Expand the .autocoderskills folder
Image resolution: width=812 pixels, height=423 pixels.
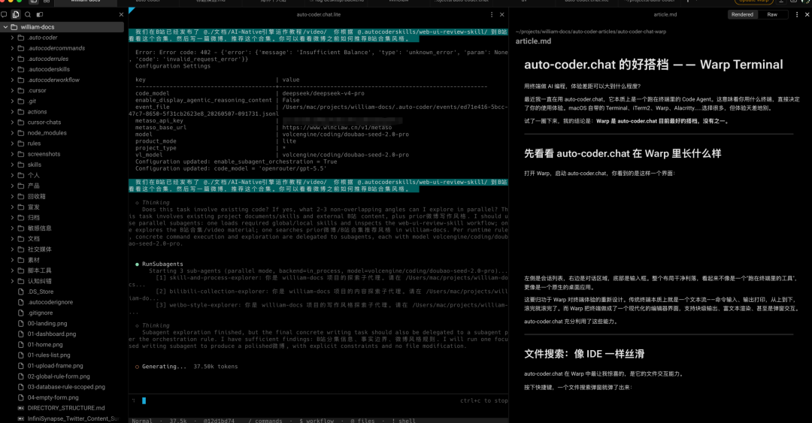point(13,69)
